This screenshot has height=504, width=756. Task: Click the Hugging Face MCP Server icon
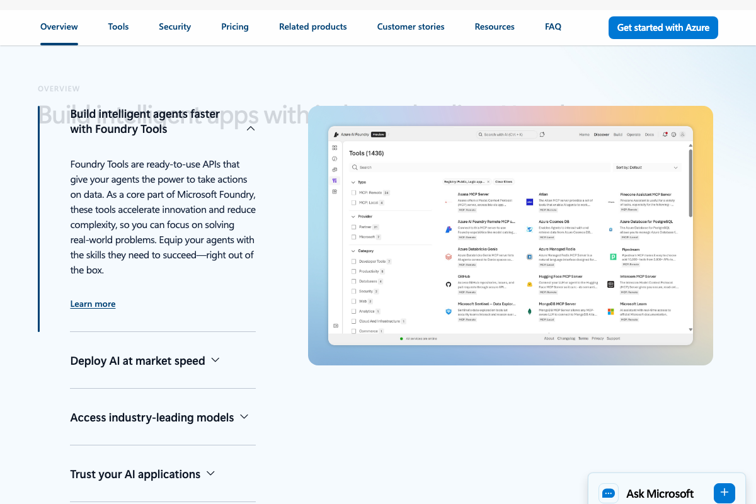pyautogui.click(x=530, y=284)
